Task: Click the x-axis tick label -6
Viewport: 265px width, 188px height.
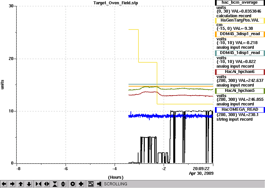Action: pos(66,169)
